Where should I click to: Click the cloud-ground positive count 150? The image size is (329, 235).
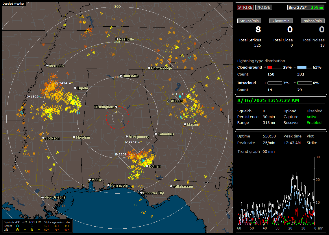click(x=271, y=74)
